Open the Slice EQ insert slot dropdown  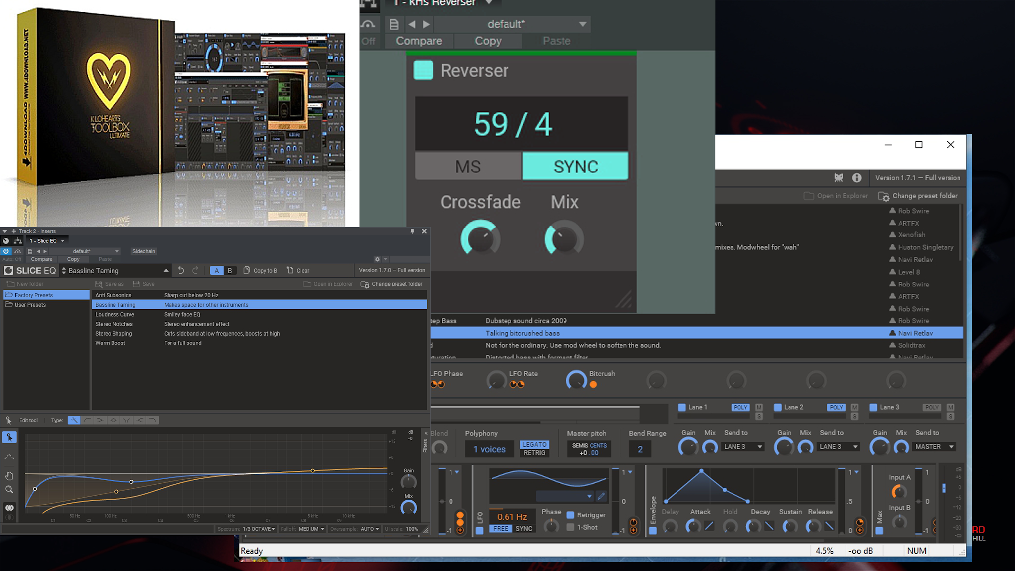63,241
